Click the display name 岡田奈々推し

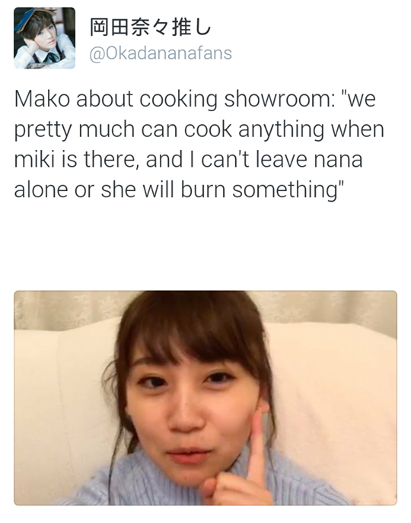click(151, 27)
